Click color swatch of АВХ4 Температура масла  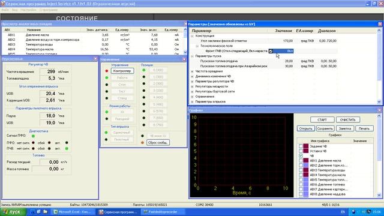[x=306, y=175]
